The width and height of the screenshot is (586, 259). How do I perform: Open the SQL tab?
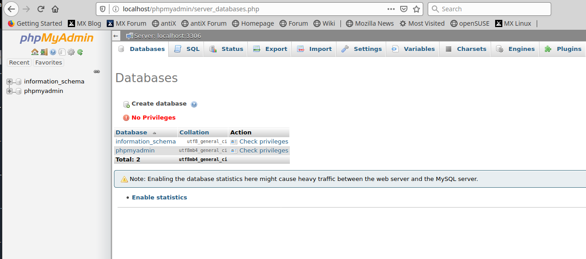(x=187, y=49)
